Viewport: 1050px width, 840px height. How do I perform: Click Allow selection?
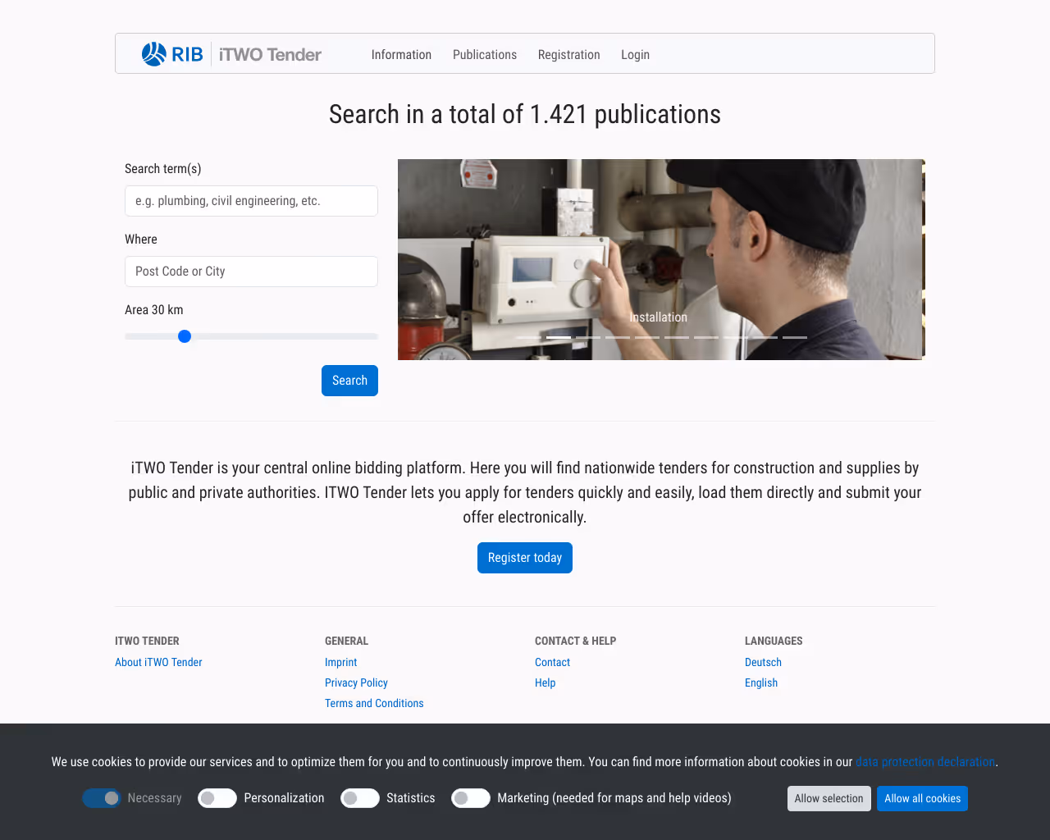tap(829, 798)
